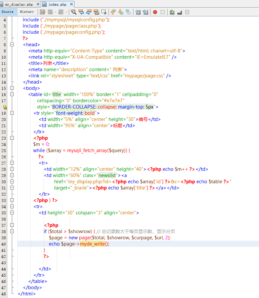The height and width of the screenshot is (298, 259).
Task: Click the warning hint bulb on line 18
Action: [5, 107]
